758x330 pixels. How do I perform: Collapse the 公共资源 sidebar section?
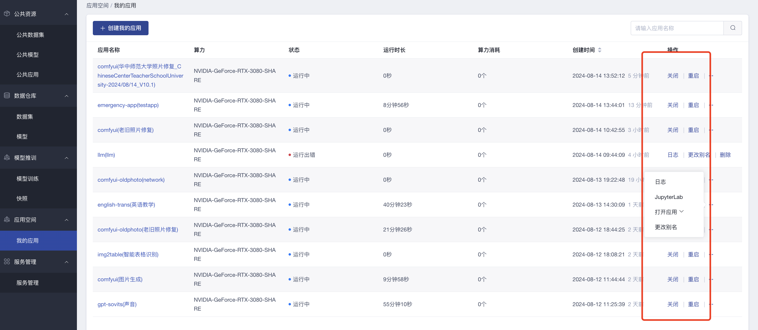(67, 14)
